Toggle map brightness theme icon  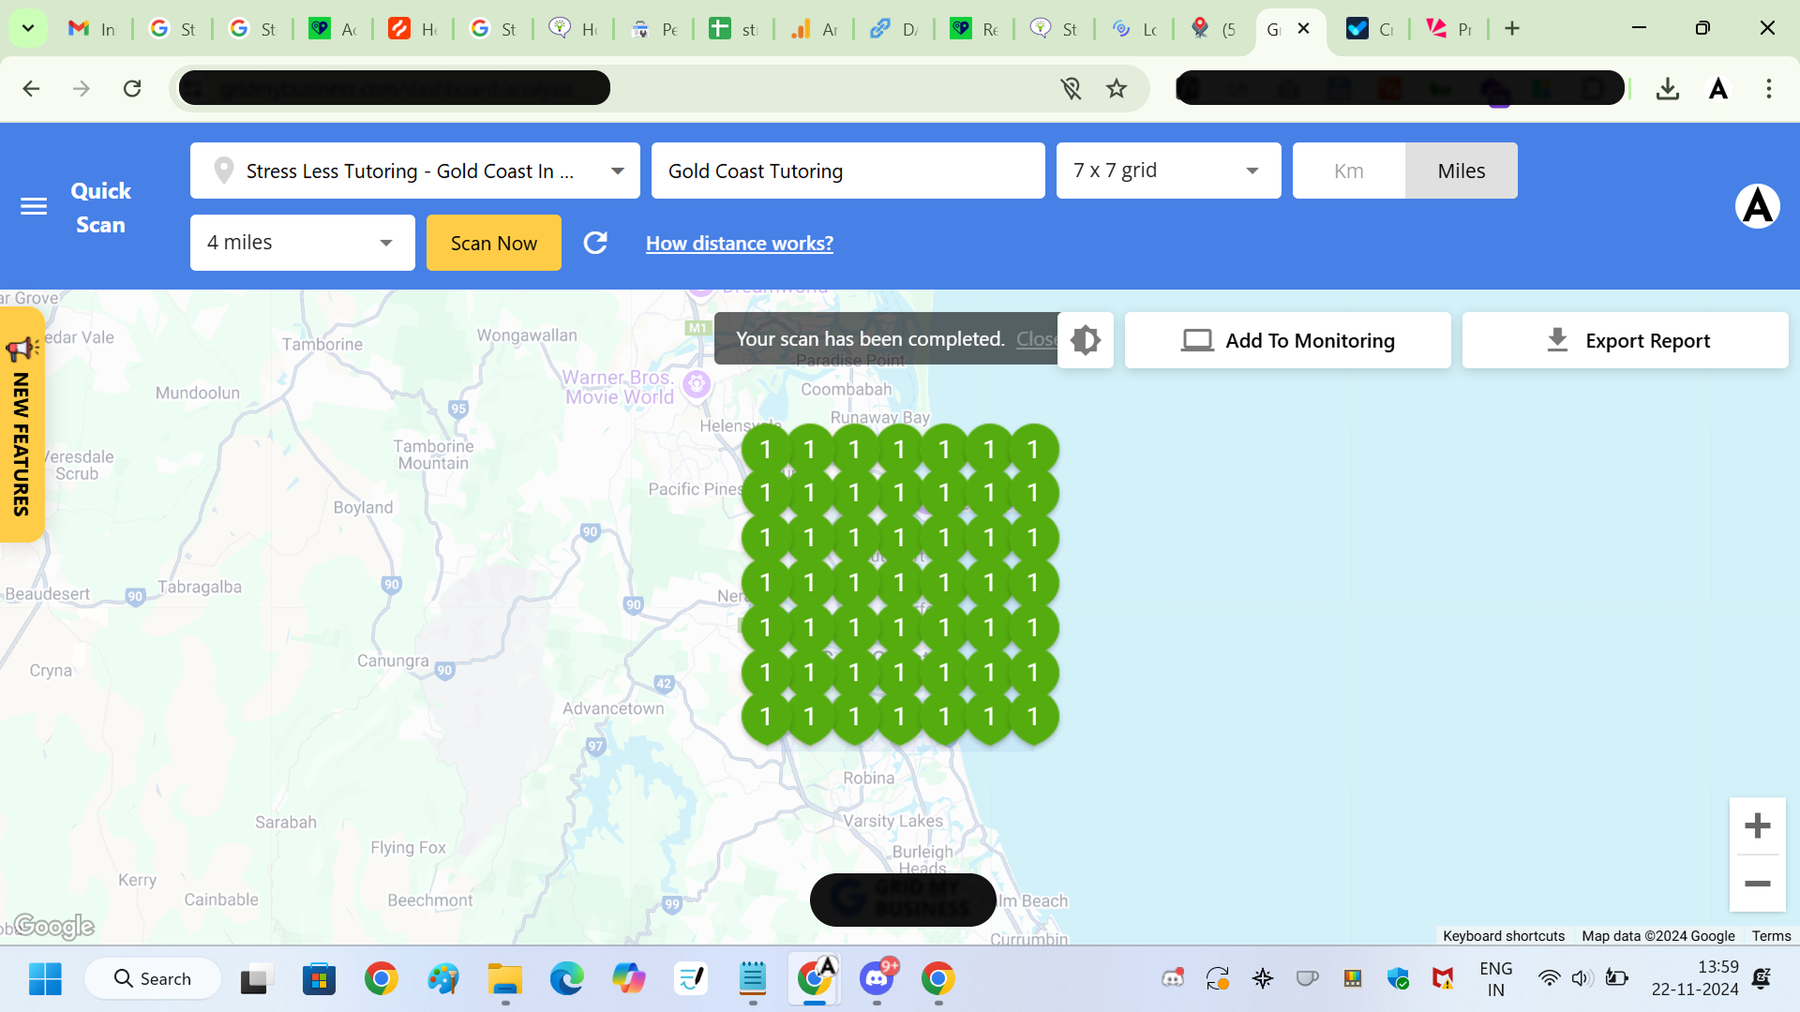tap(1086, 340)
